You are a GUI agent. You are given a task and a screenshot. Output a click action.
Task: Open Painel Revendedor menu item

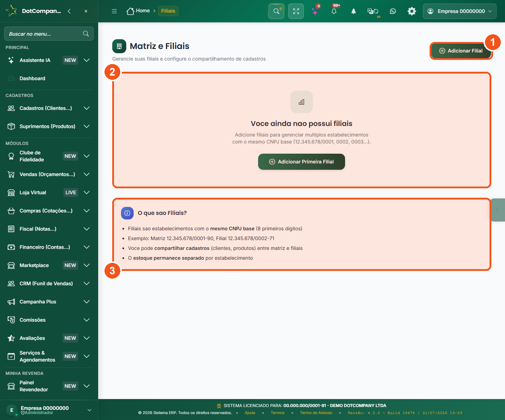point(34,386)
